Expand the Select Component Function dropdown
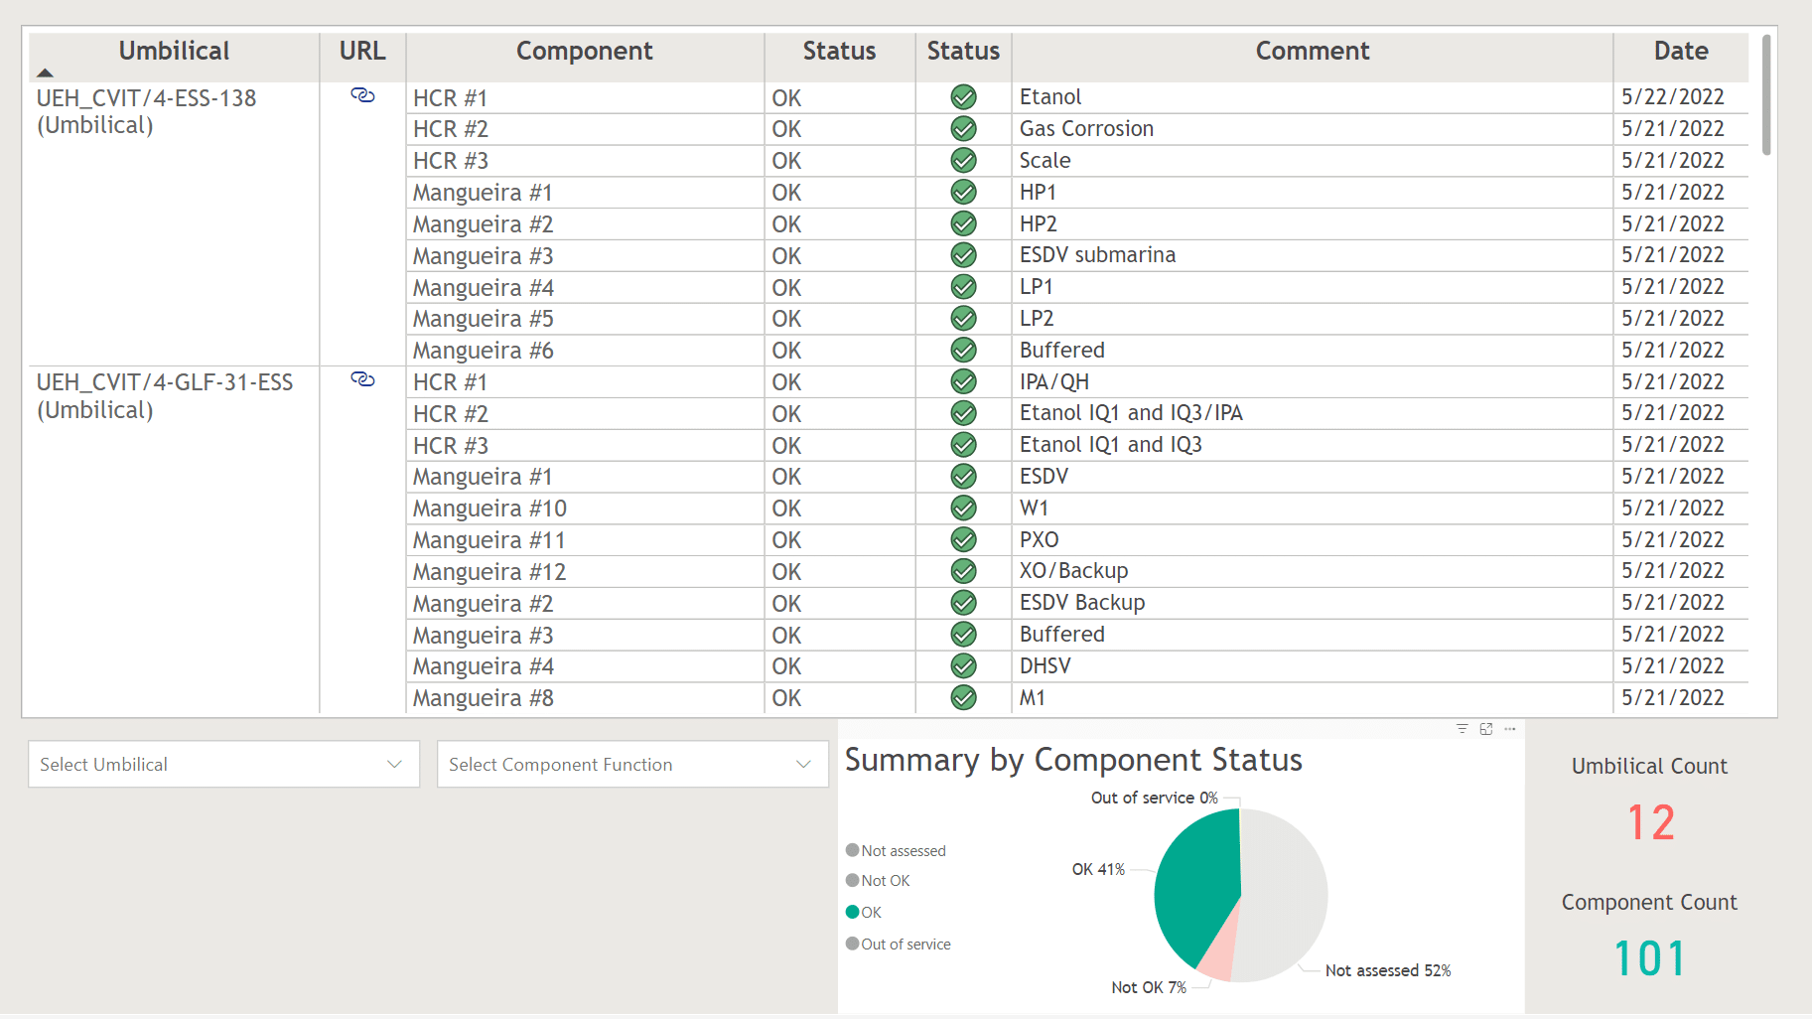This screenshot has height=1019, width=1812. (632, 765)
